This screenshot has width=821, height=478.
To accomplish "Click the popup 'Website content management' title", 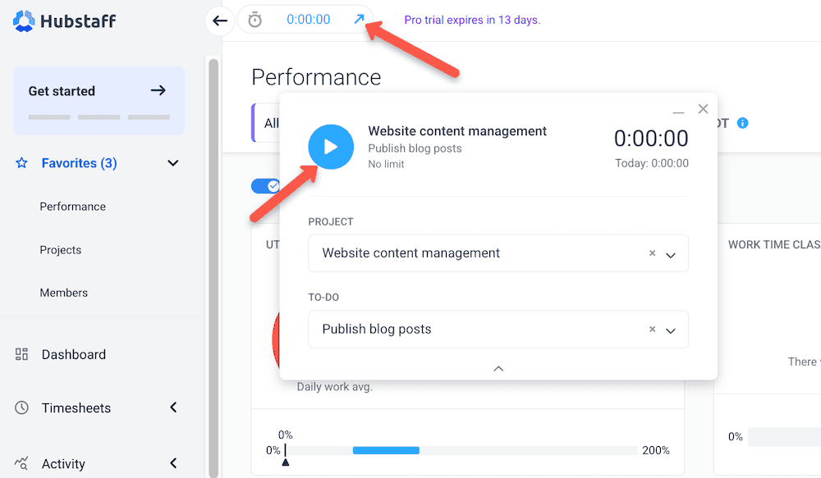I will coord(457,130).
